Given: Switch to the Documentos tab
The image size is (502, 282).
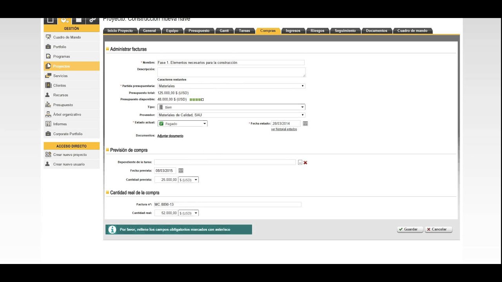Looking at the screenshot, I should coord(376,31).
